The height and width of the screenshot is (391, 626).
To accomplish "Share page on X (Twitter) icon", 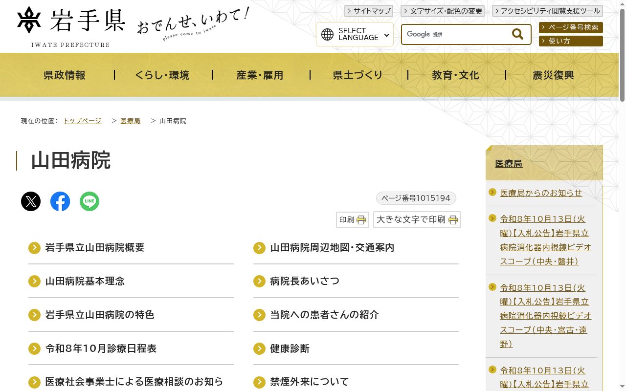I will click(x=31, y=201).
